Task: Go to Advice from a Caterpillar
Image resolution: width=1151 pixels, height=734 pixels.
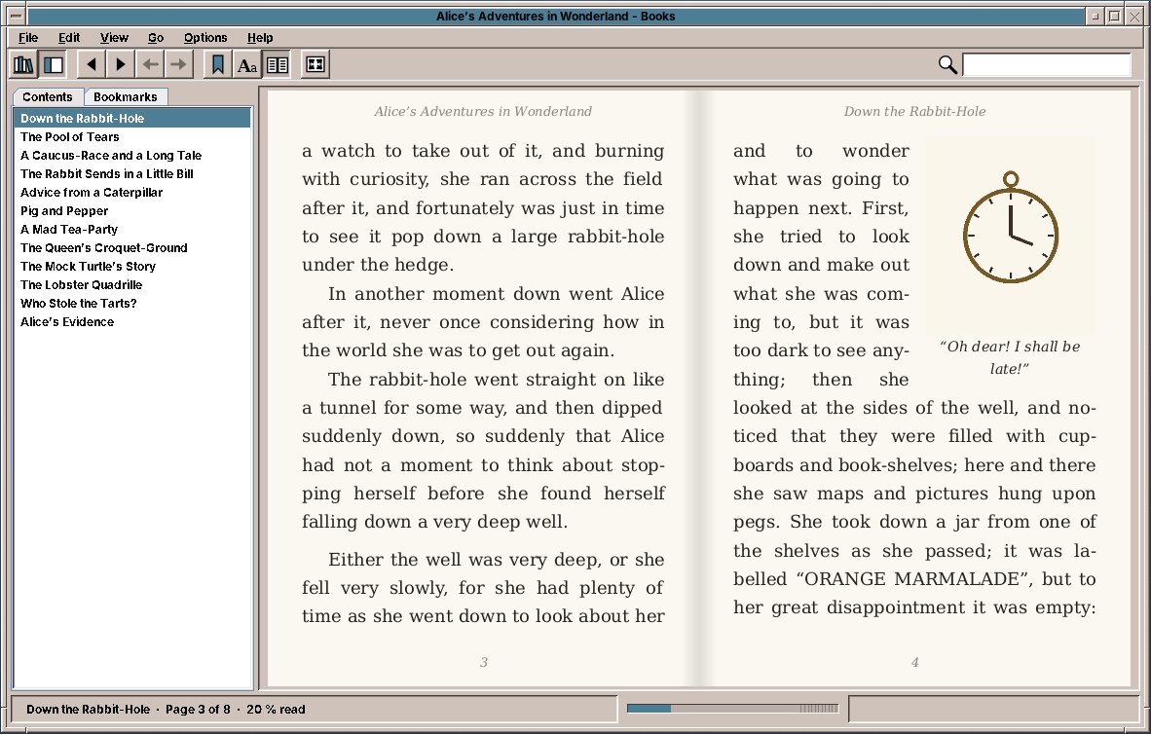Action: point(132,193)
